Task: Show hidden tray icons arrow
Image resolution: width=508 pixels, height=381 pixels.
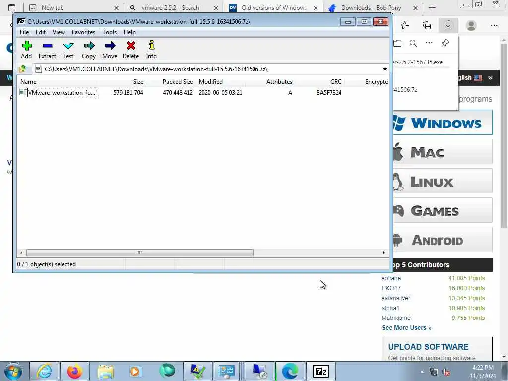Action: point(422,372)
